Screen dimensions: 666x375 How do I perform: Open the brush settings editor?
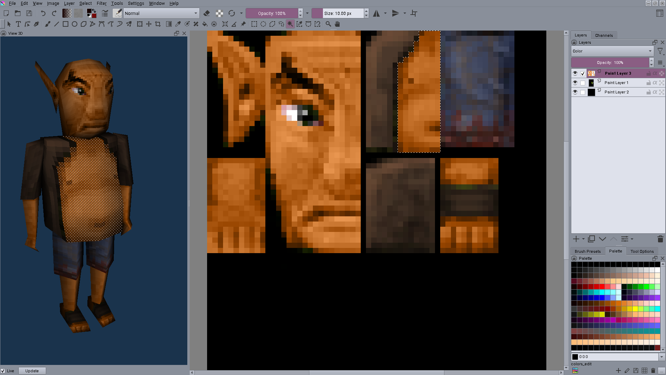click(105, 14)
